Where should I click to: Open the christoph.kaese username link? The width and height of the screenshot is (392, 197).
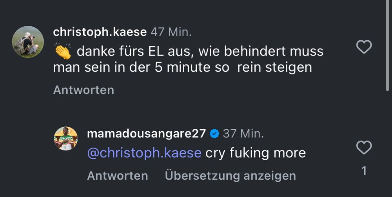tap(100, 32)
